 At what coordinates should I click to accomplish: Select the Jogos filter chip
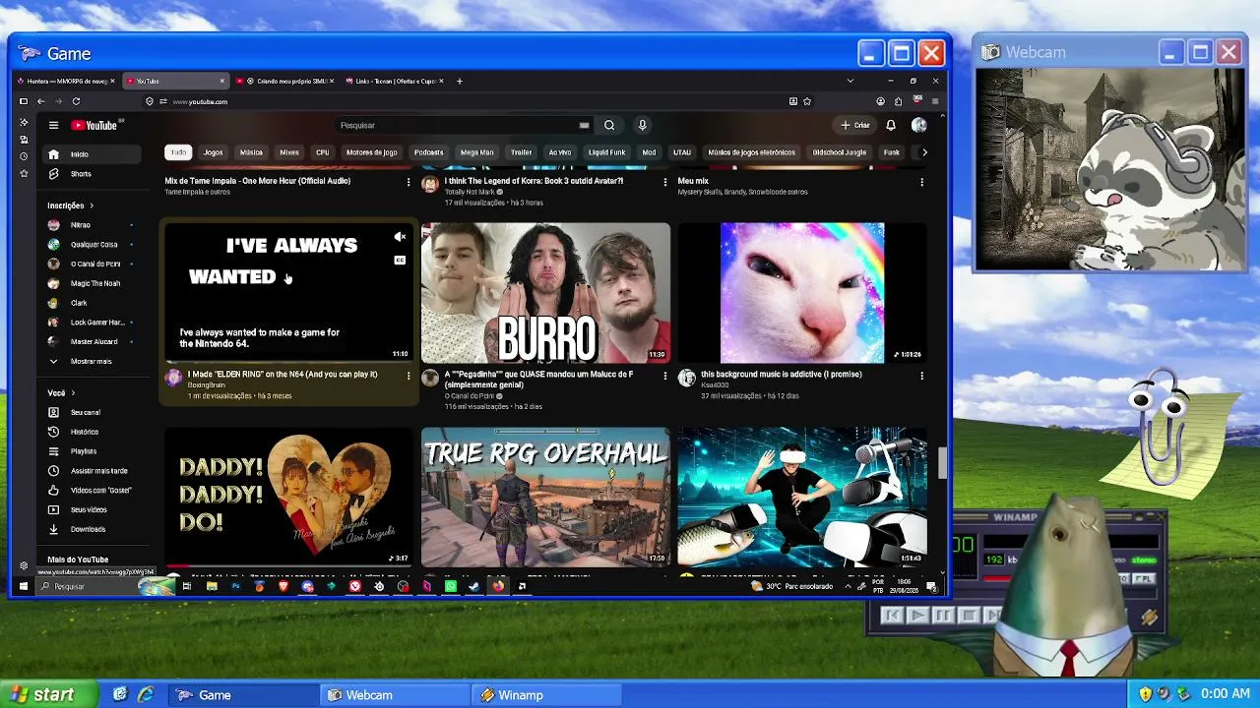213,152
